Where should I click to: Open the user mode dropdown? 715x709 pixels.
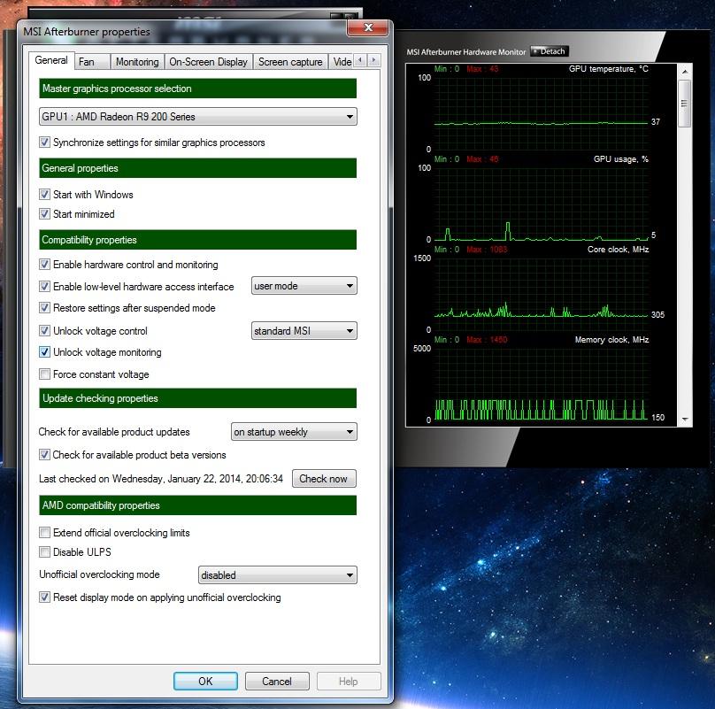tap(304, 286)
